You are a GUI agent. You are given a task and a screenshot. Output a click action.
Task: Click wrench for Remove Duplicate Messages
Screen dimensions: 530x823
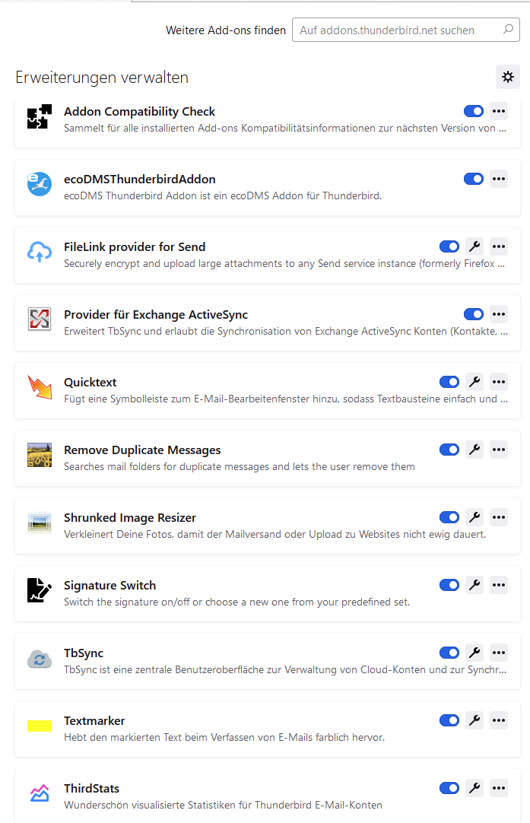pos(474,450)
